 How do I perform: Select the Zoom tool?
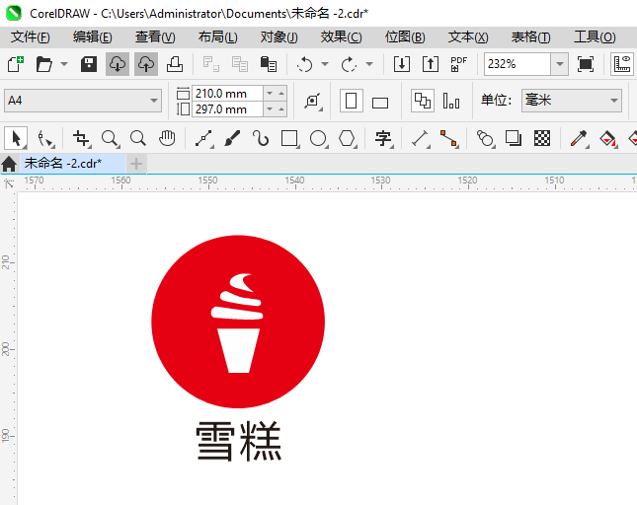click(110, 138)
